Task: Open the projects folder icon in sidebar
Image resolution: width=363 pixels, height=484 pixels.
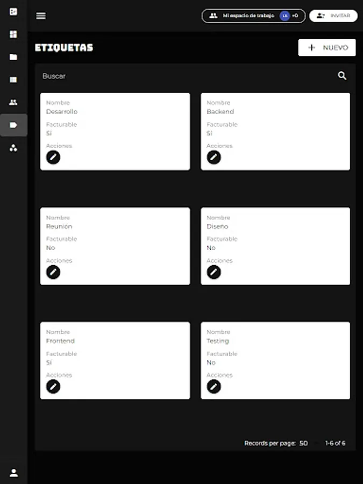Action: click(x=13, y=57)
